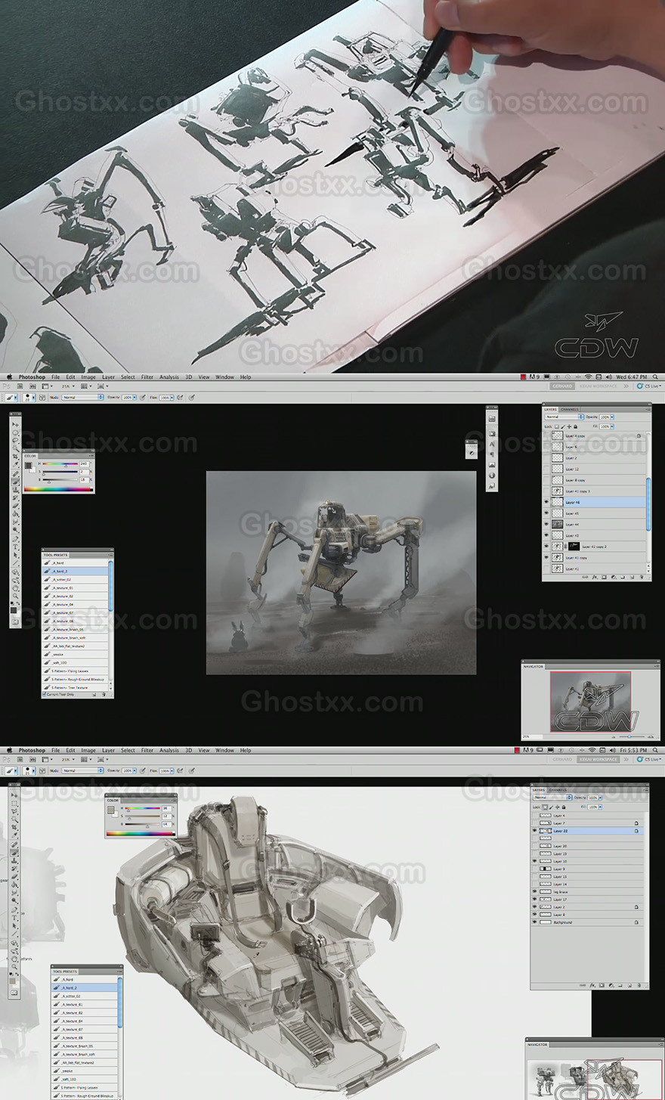Select the Eraser tool in mech walker window
The image size is (665, 1100).
pos(15,506)
